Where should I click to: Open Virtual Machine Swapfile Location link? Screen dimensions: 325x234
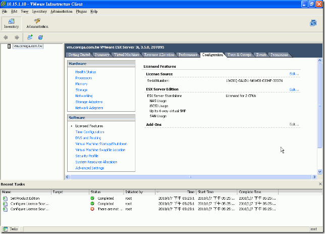point(100,150)
